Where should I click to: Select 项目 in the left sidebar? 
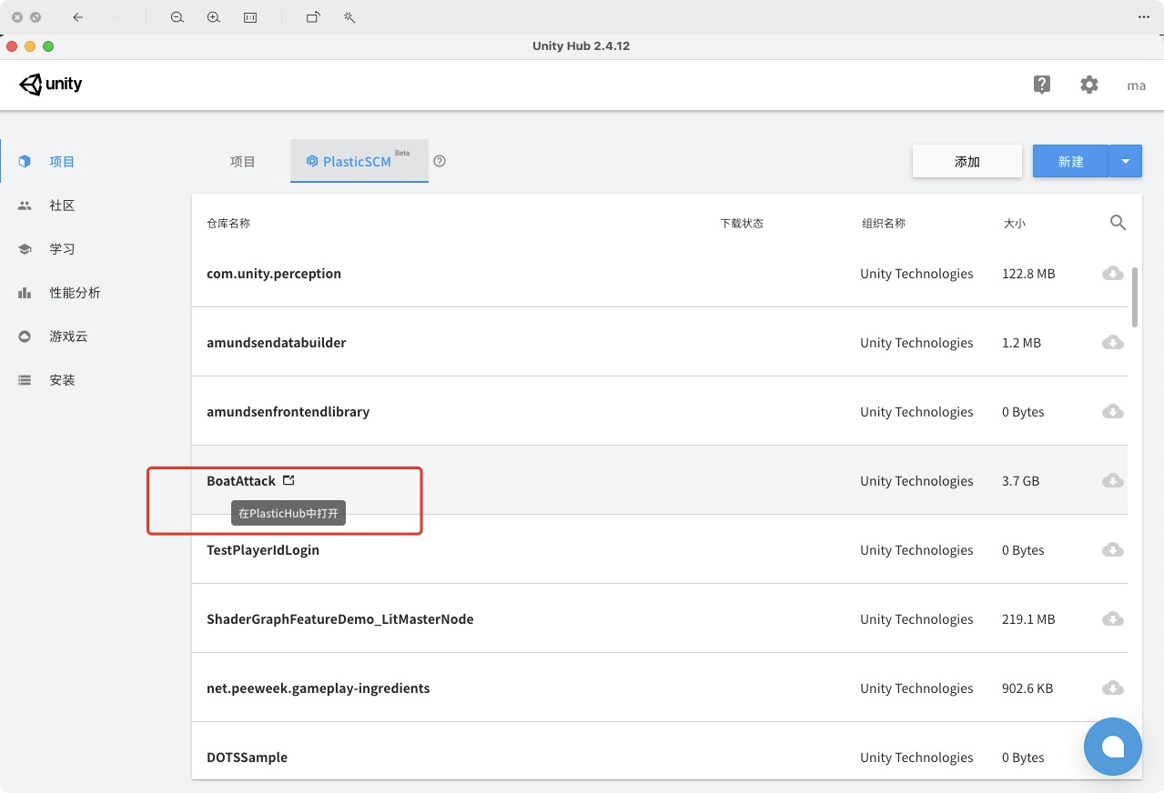[x=62, y=162]
